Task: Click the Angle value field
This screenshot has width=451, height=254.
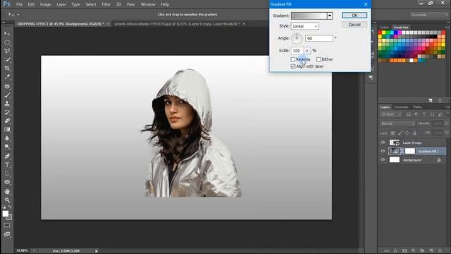Action: pos(319,38)
